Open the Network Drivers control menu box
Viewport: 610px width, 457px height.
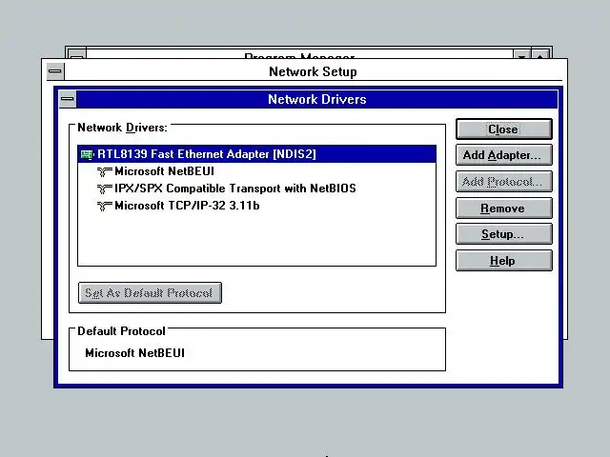point(68,99)
